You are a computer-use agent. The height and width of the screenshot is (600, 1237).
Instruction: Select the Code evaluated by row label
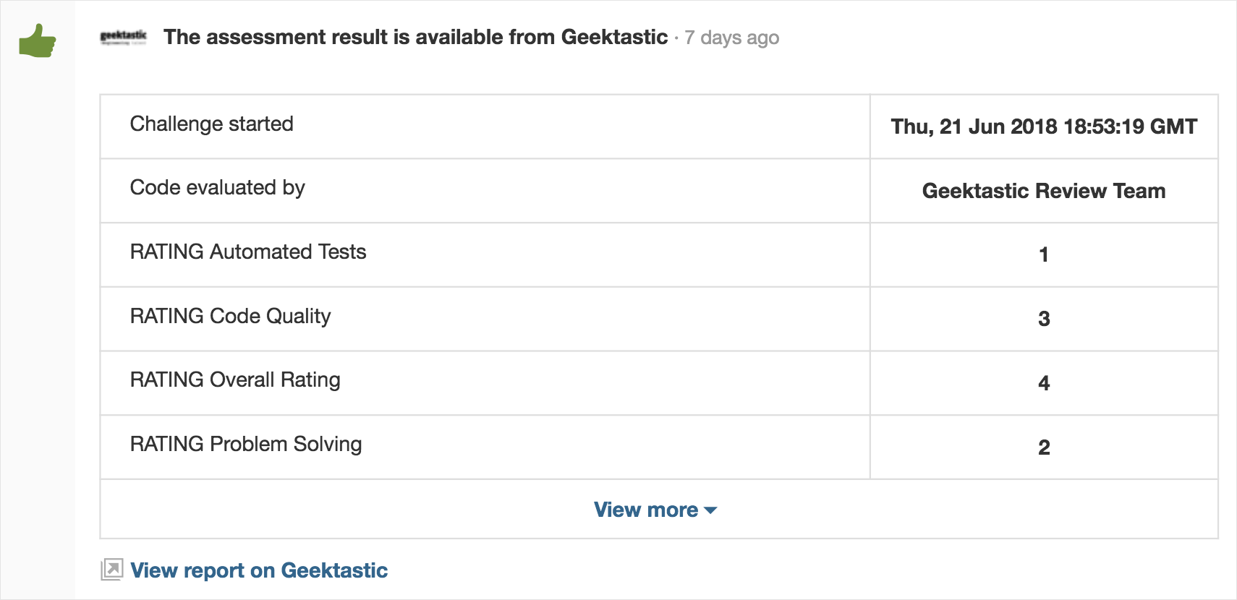pos(218,188)
